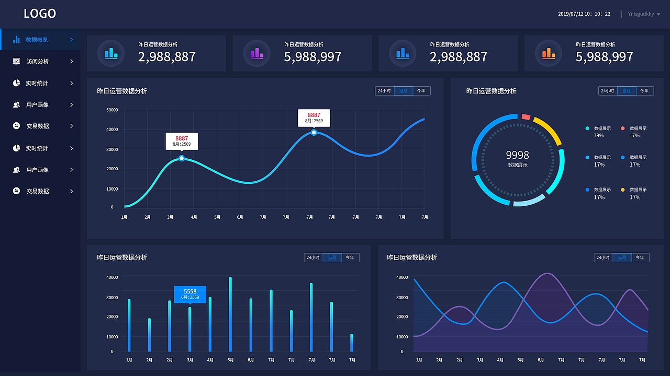Click the LOGO in the header

click(x=40, y=14)
